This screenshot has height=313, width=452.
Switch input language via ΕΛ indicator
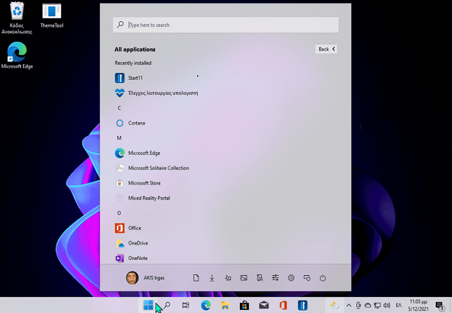coord(399,305)
